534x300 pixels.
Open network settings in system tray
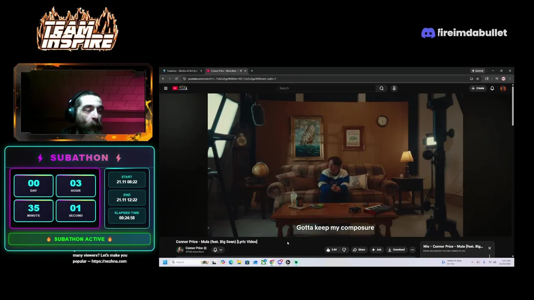pos(490,262)
